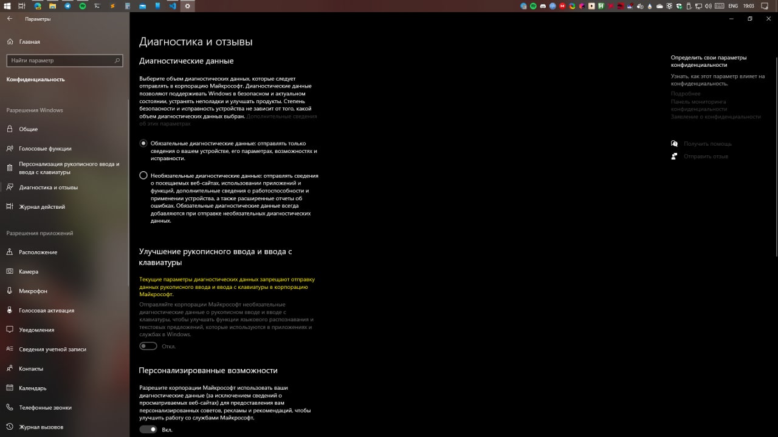Open Mail app from taskbar
This screenshot has width=778, height=437.
[142, 6]
